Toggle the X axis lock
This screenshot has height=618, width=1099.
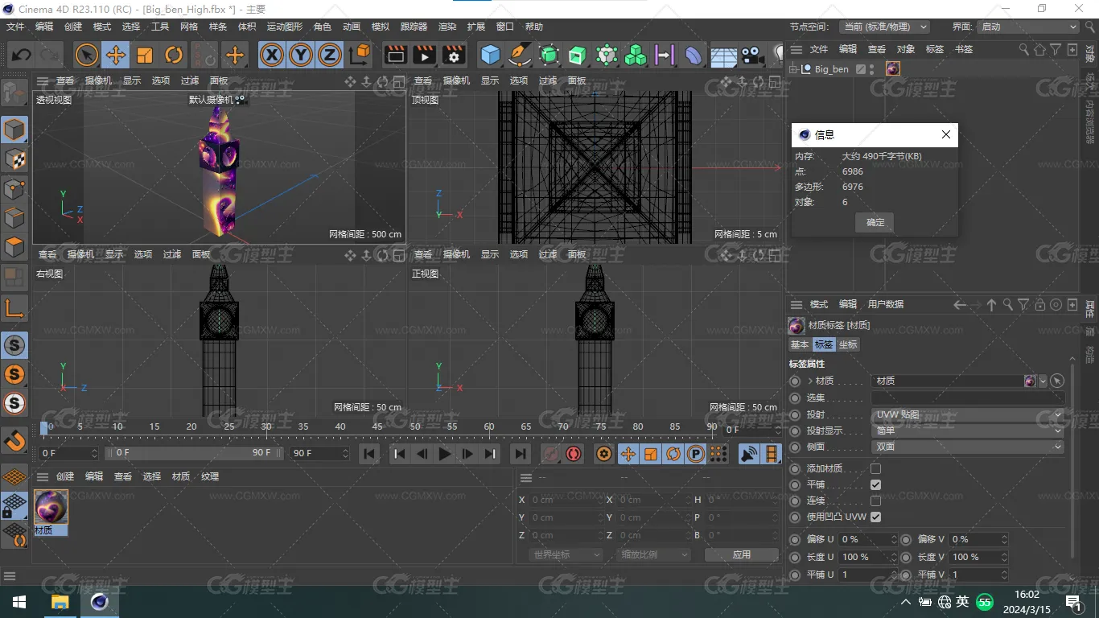tap(273, 55)
